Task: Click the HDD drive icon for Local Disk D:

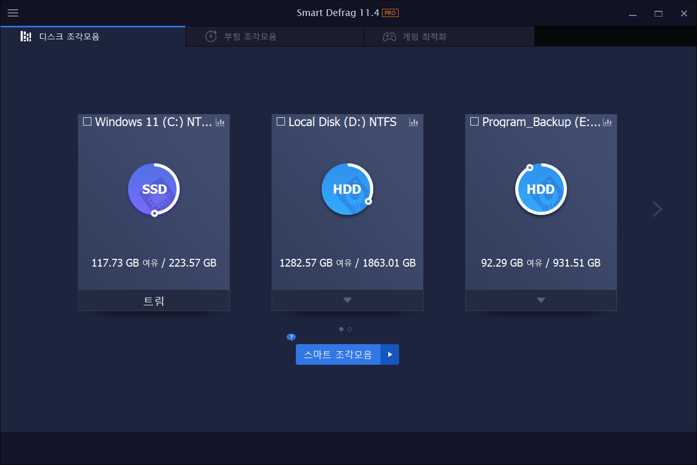Action: [347, 190]
